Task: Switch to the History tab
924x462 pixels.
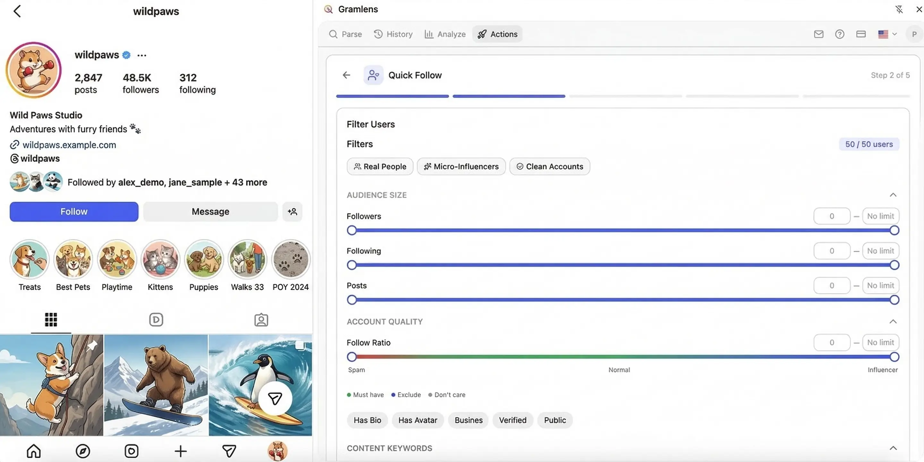Action: click(393, 34)
